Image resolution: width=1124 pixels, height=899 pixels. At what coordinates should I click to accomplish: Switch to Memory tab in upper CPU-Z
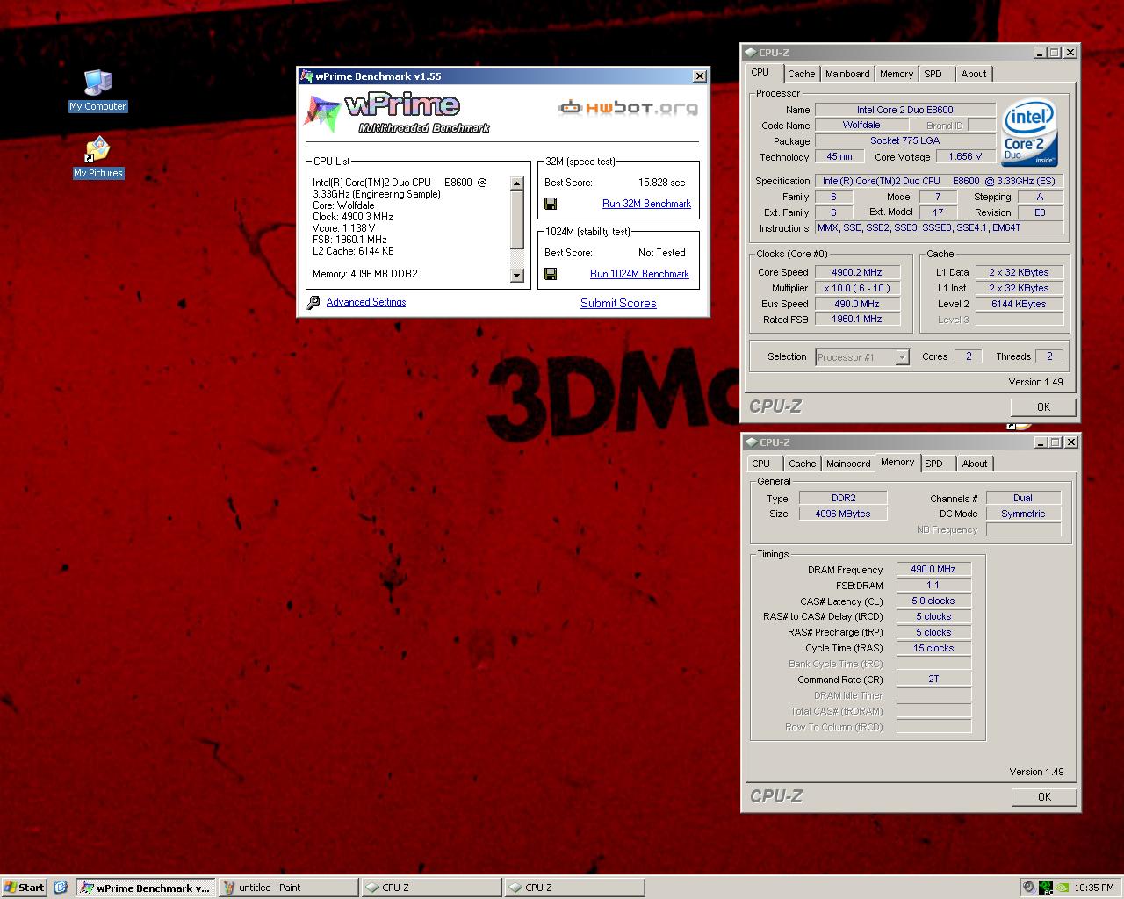(897, 74)
